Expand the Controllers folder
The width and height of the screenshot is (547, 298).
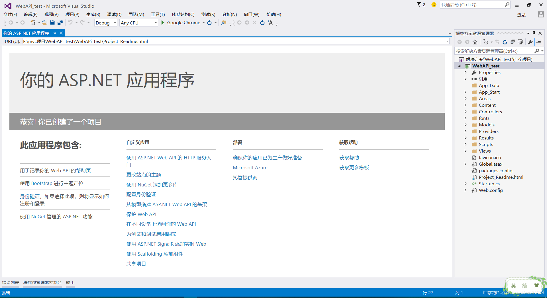pos(466,112)
